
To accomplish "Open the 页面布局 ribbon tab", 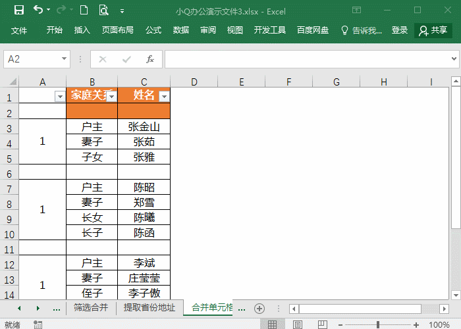I will (x=118, y=30).
